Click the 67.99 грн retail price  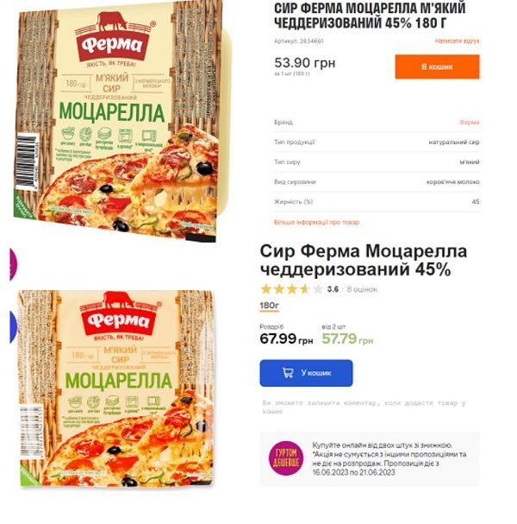tap(286, 339)
